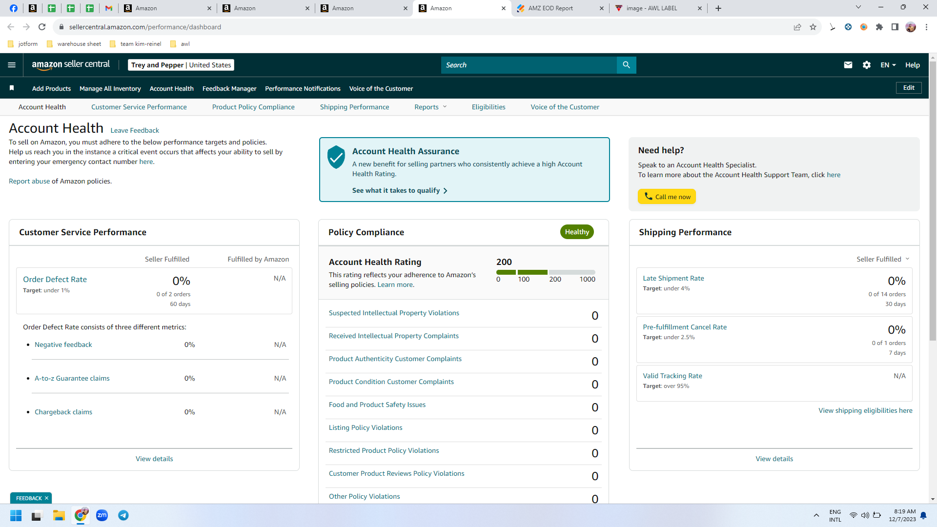Bookmark this page with the star icon

tap(813, 27)
